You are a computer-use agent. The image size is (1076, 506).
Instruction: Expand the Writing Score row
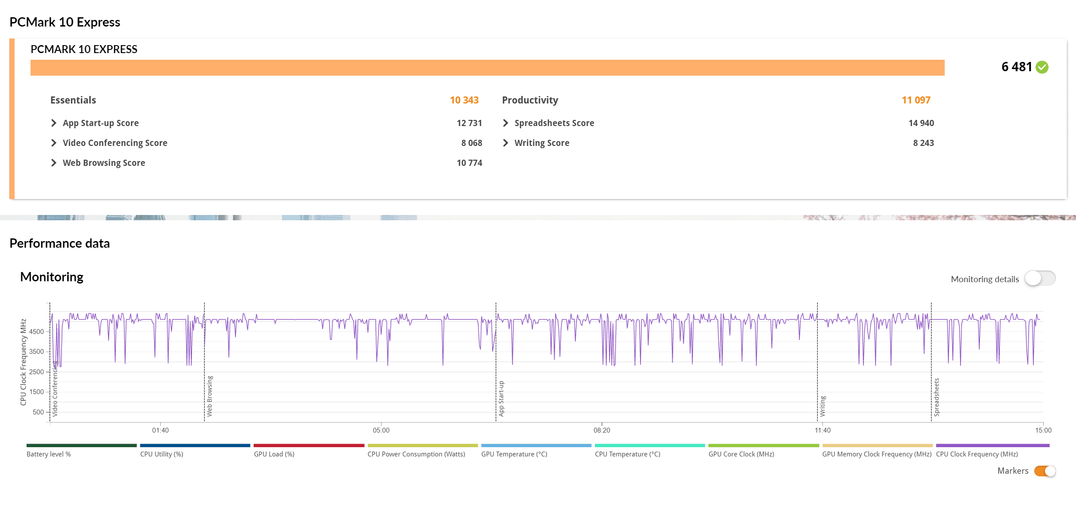[x=505, y=143]
